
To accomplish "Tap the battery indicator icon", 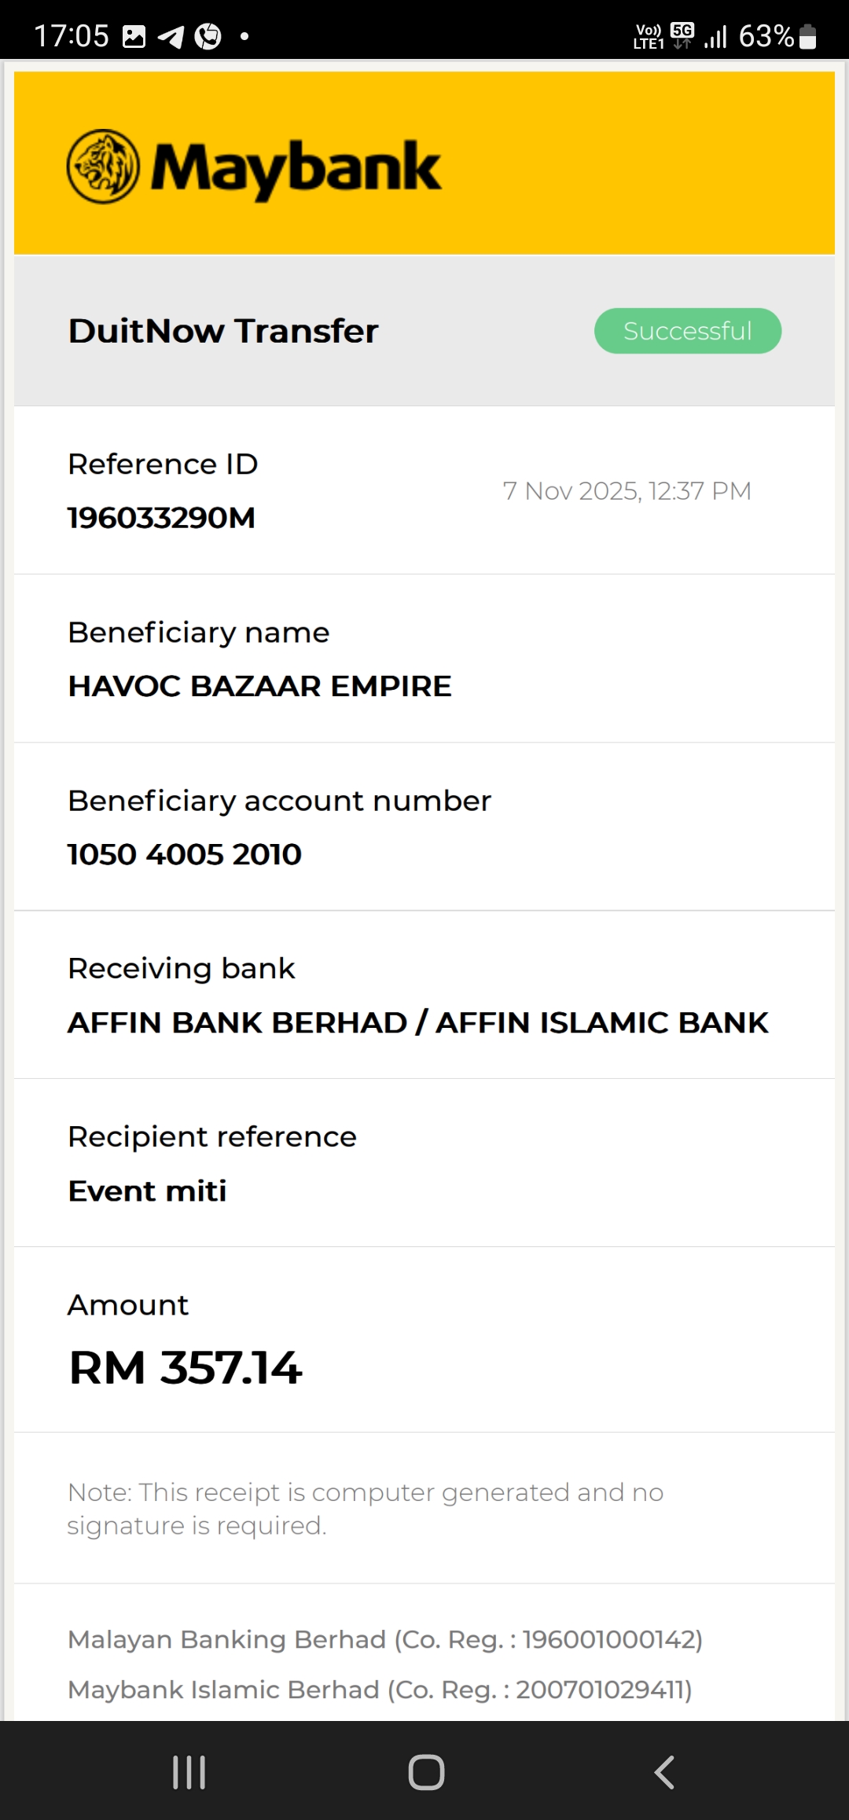I will [x=807, y=37].
